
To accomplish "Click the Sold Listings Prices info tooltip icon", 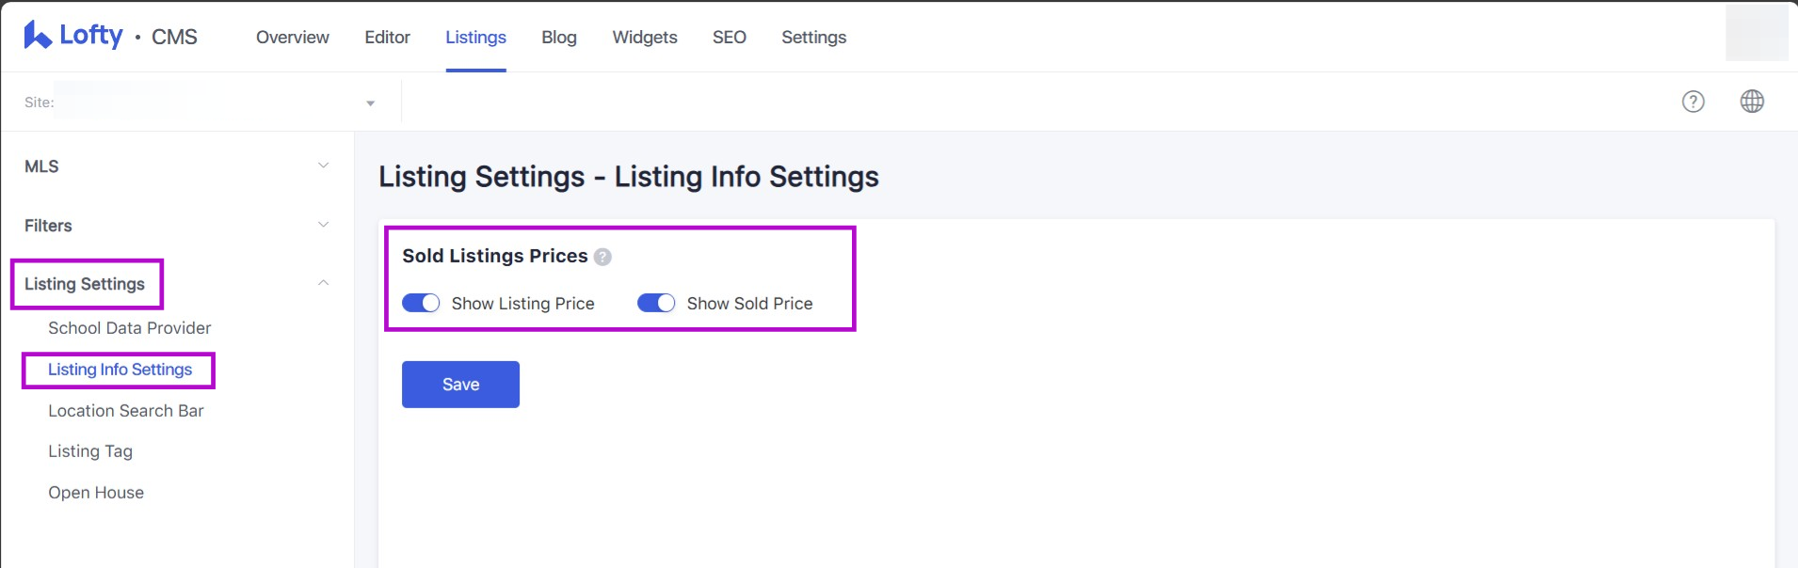I will pyautogui.click(x=602, y=257).
